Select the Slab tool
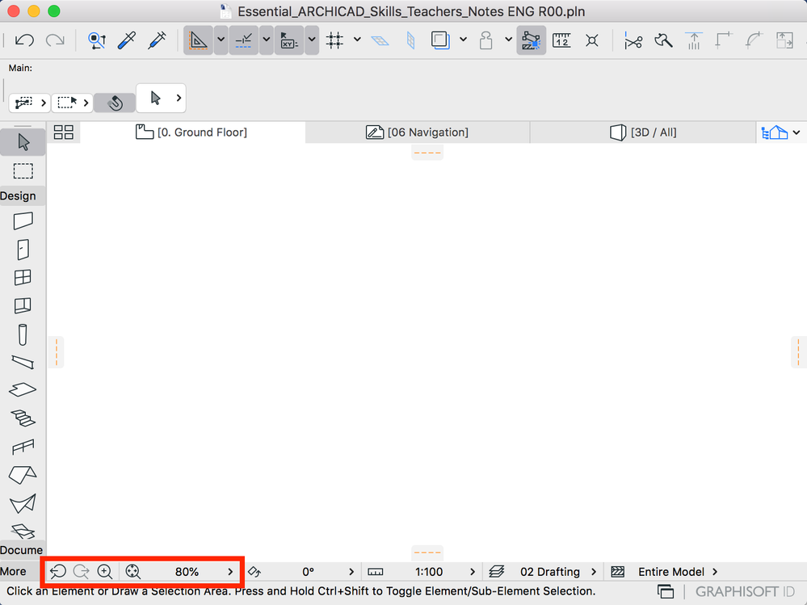The width and height of the screenshot is (807, 605). [x=23, y=390]
